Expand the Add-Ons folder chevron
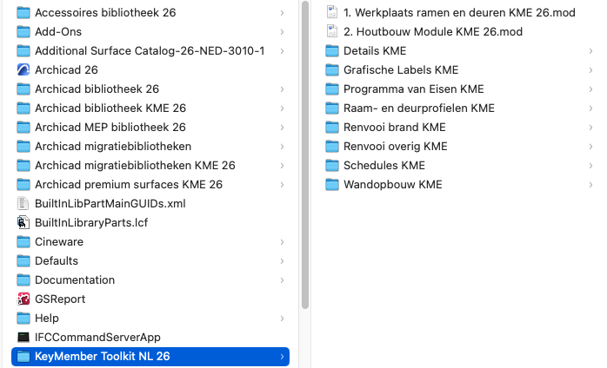Viewport: 607px width, 368px height. [x=283, y=32]
